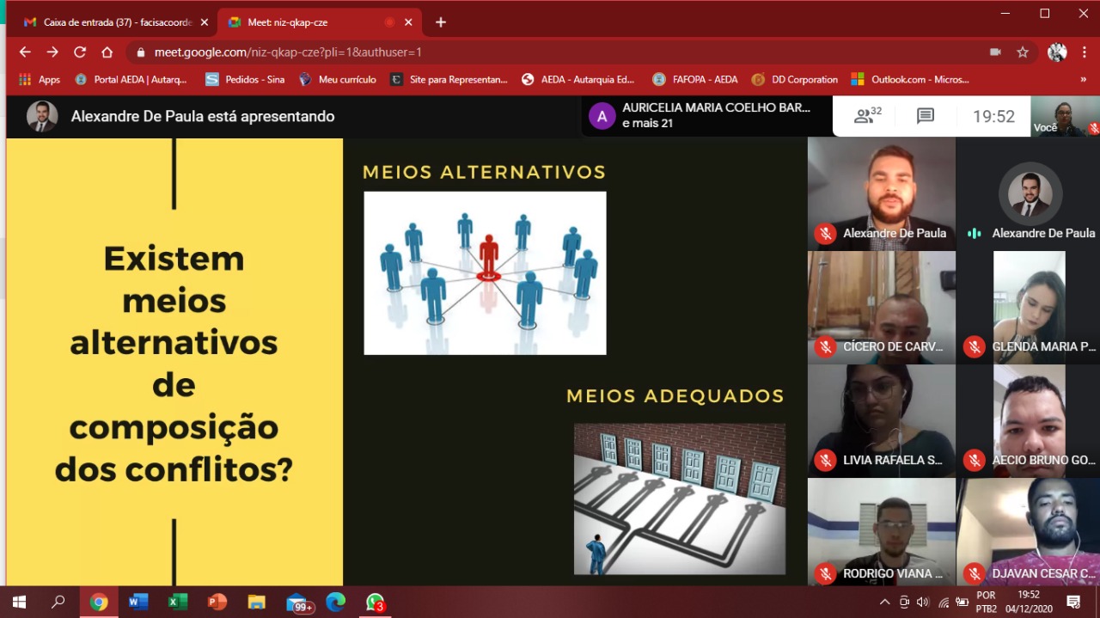Screen dimensions: 1100x618
Task: Open the participants list icon
Action: click(x=866, y=116)
